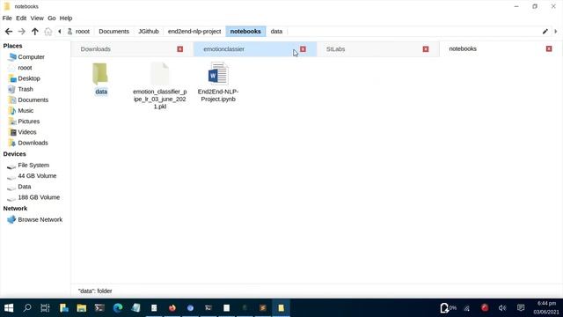Jump to JGithub in path bar
563x317 pixels.
pos(149,32)
